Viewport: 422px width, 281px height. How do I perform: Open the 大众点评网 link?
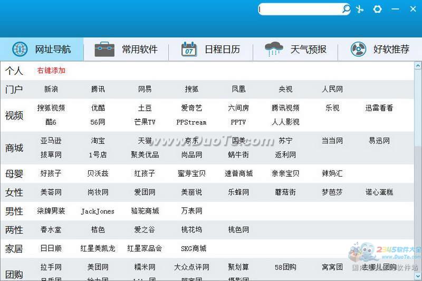point(191,267)
